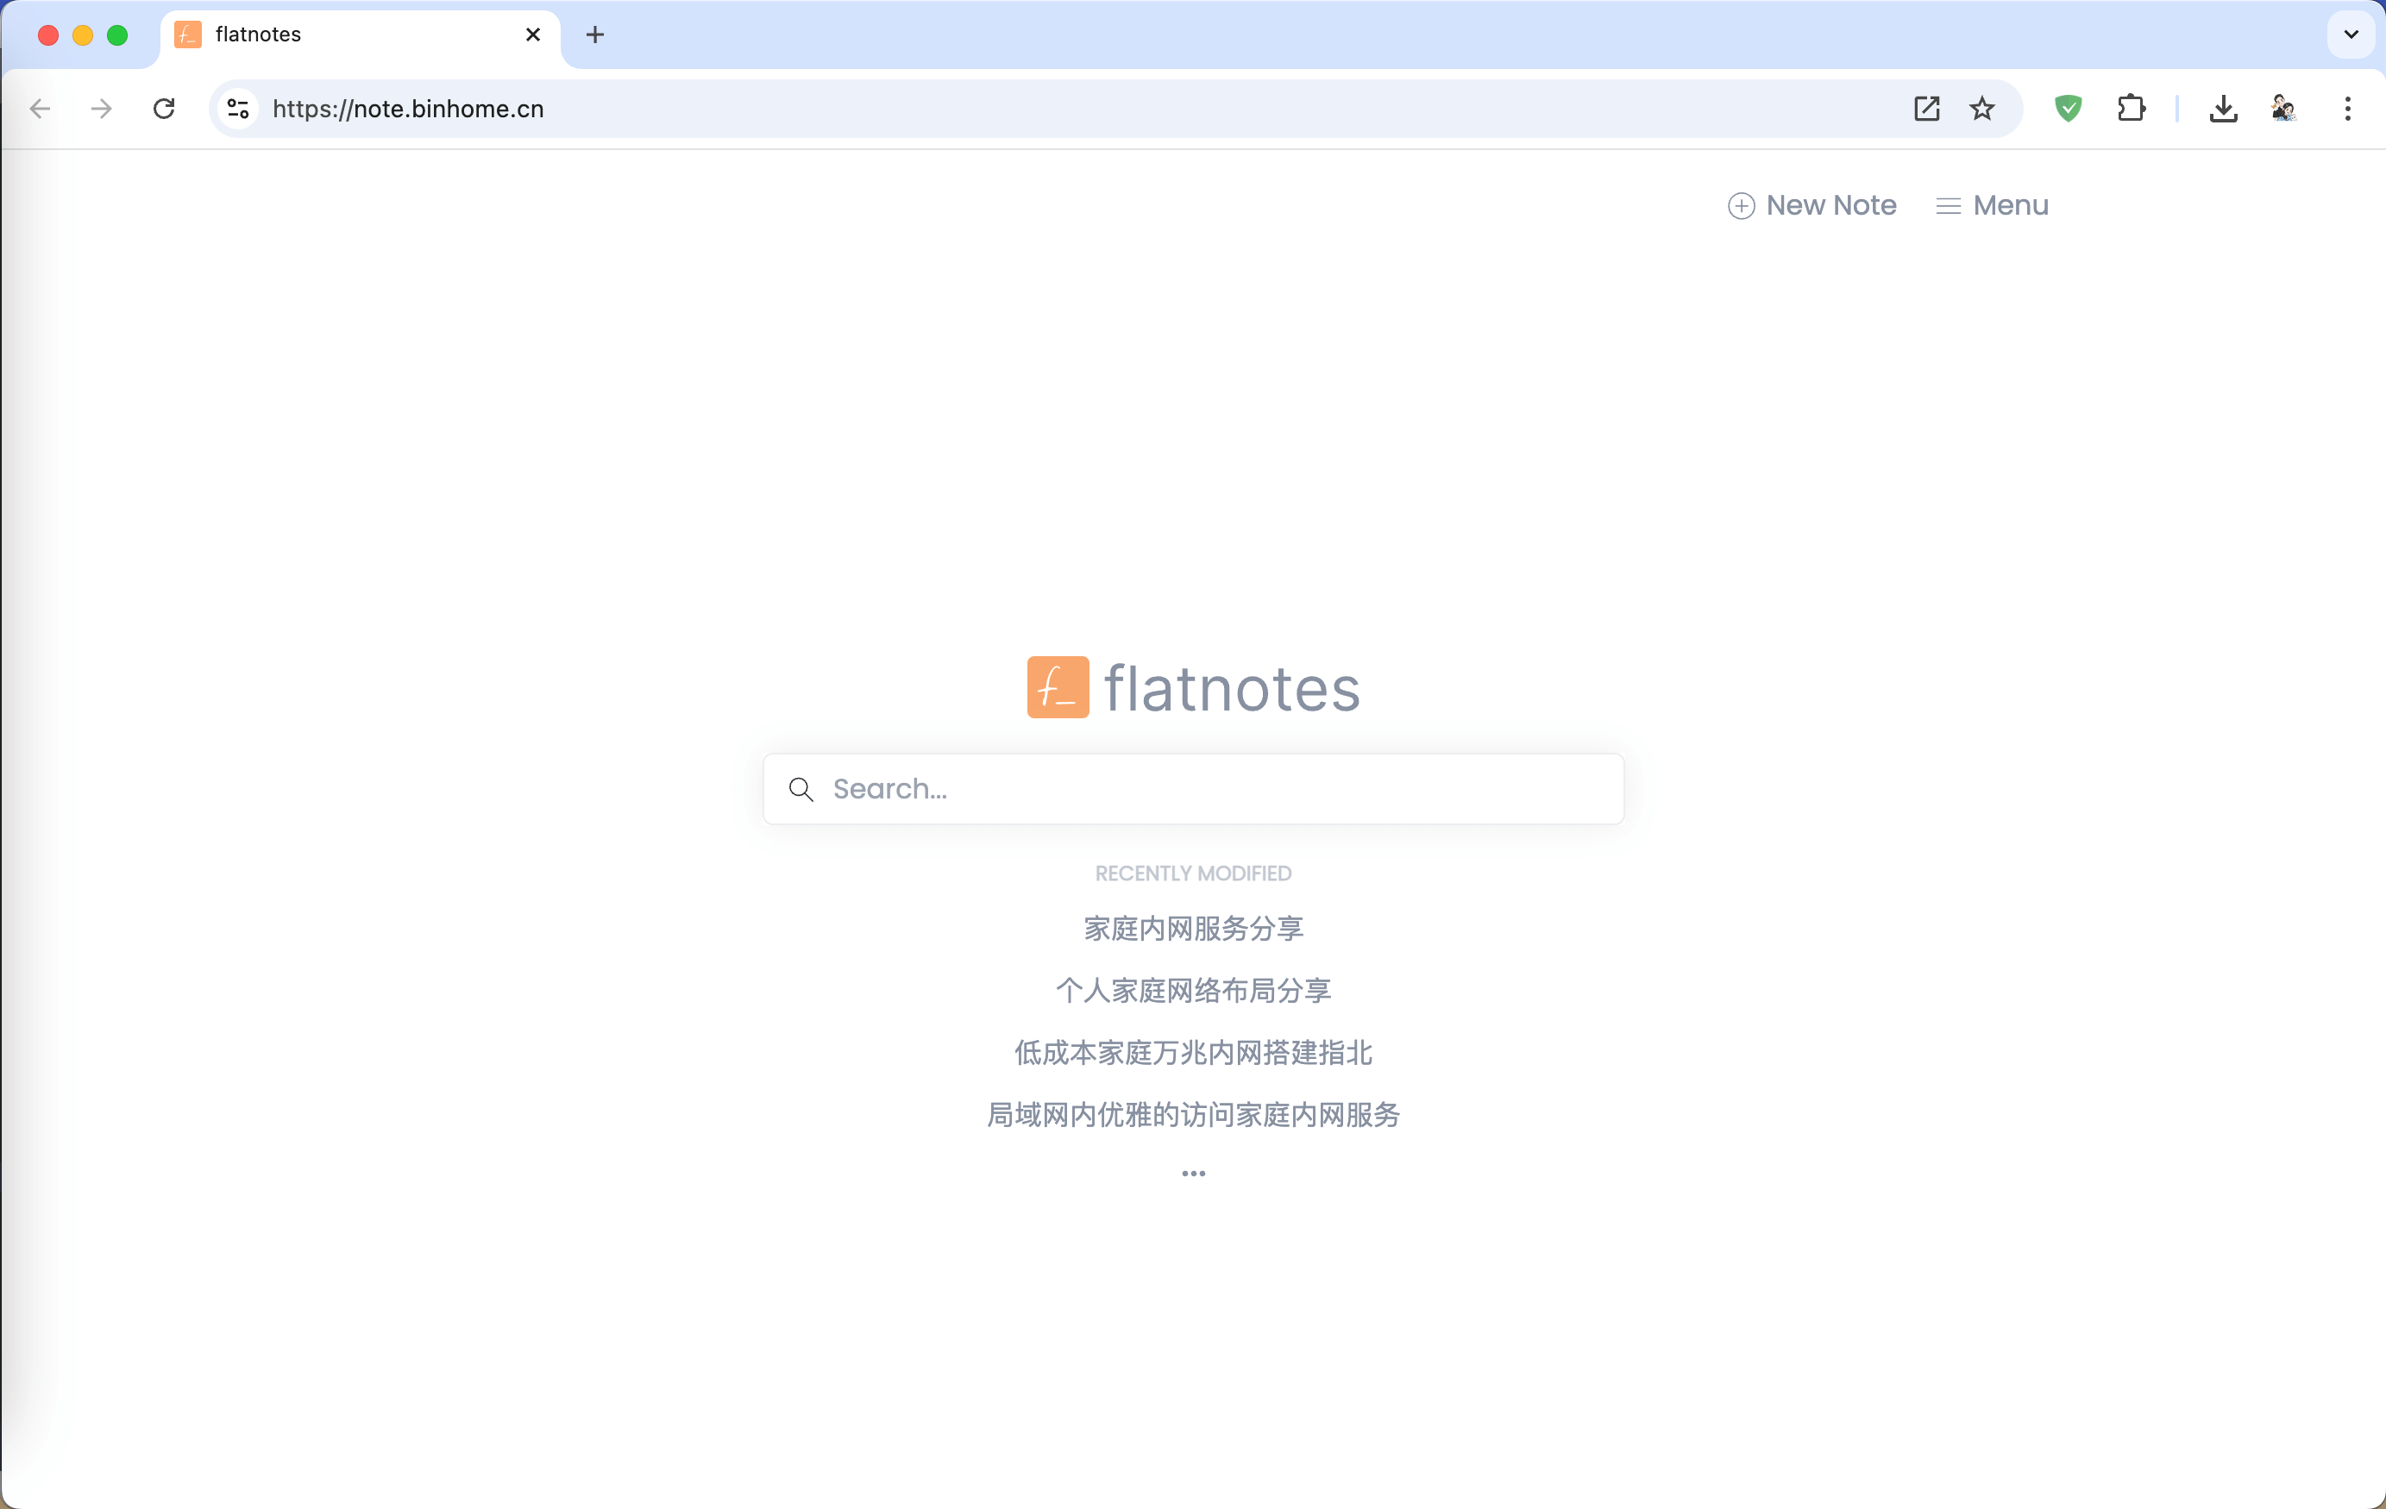Open the Extensions puzzle icon
This screenshot has height=1509, width=2386.
[x=2132, y=109]
